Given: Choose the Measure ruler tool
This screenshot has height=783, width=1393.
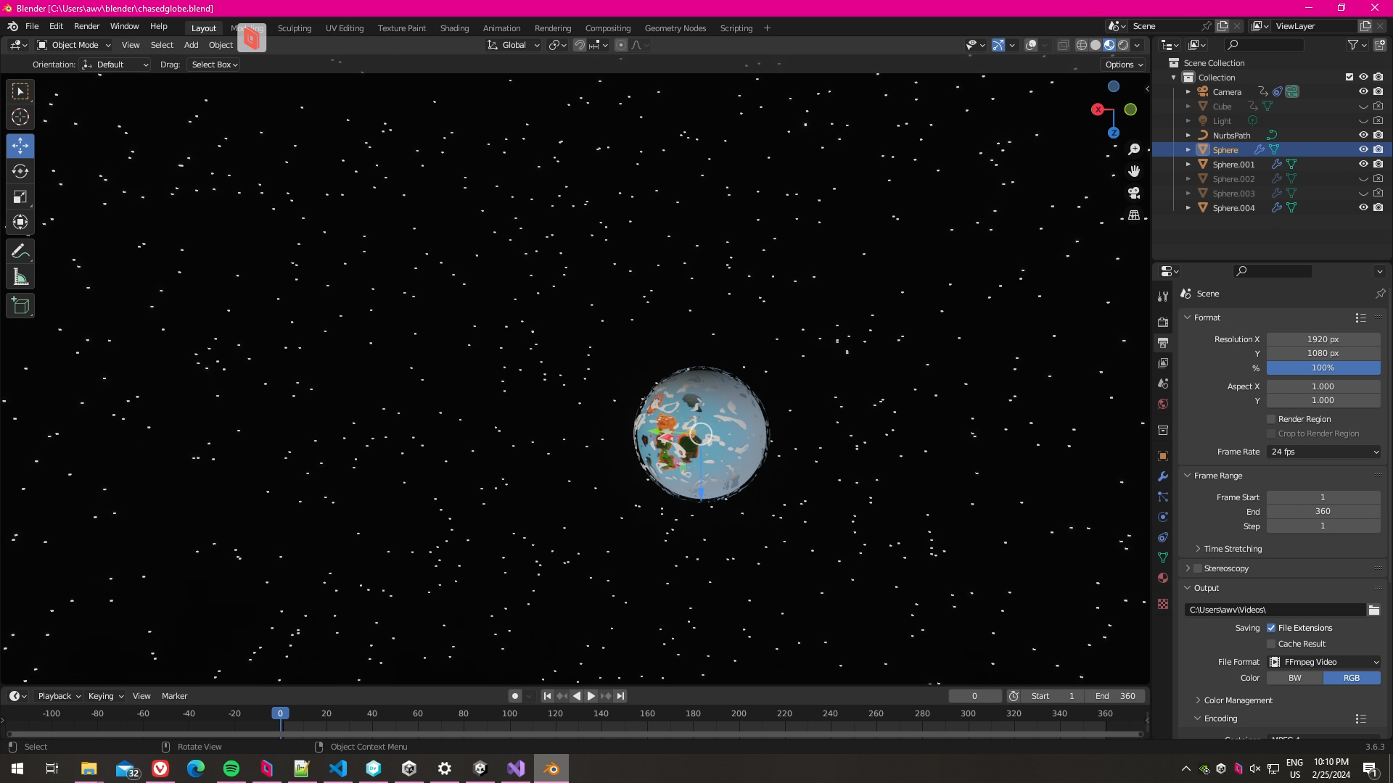Looking at the screenshot, I should [x=20, y=278].
